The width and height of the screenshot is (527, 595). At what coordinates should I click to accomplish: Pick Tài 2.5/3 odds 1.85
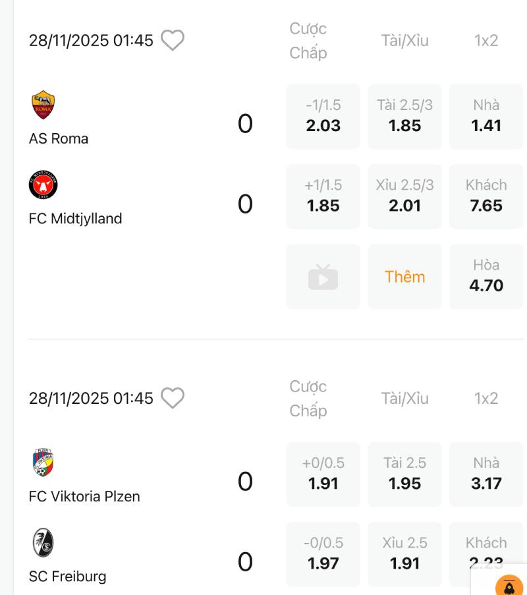point(404,117)
